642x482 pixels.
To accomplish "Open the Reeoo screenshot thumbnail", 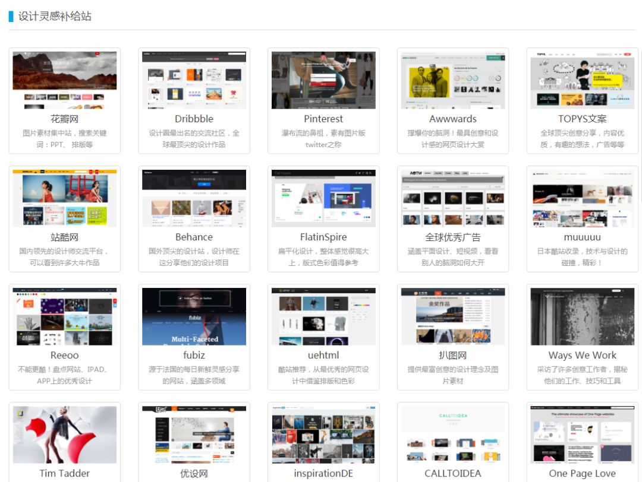I will click(x=65, y=316).
